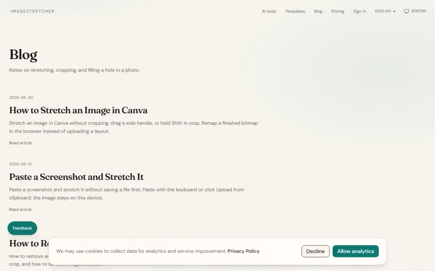Click the Feedback button
The image size is (435, 271).
(22, 228)
